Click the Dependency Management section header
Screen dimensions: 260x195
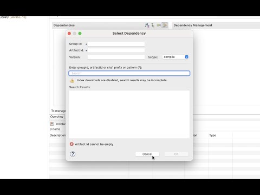pyautogui.click(x=193, y=25)
